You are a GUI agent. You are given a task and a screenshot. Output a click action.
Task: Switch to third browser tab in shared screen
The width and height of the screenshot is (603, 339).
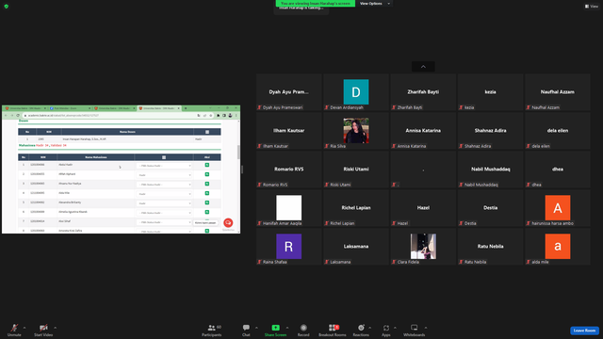[x=114, y=108]
